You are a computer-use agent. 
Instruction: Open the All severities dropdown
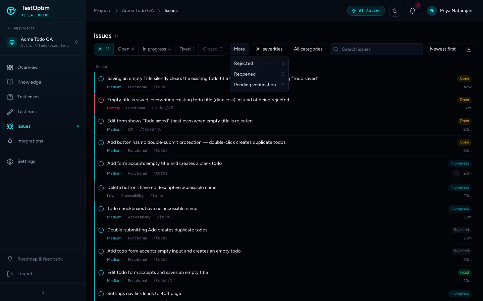pyautogui.click(x=269, y=49)
